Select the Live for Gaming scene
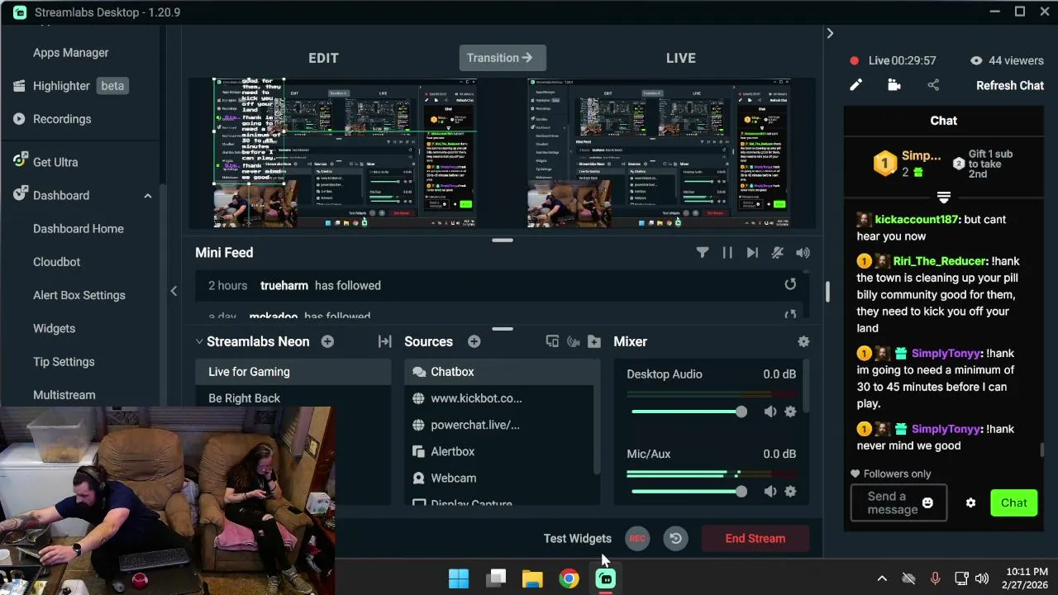1058x595 pixels. [293, 372]
